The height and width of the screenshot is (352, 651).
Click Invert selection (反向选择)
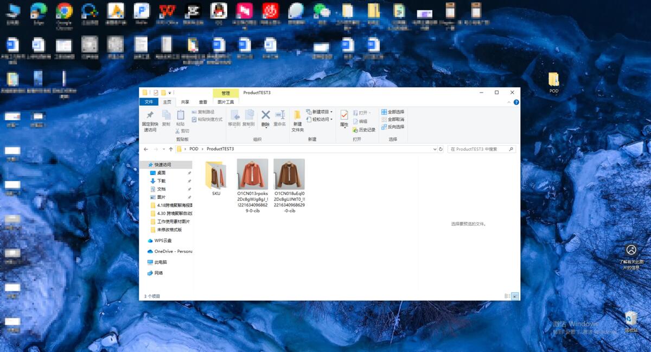[392, 127]
